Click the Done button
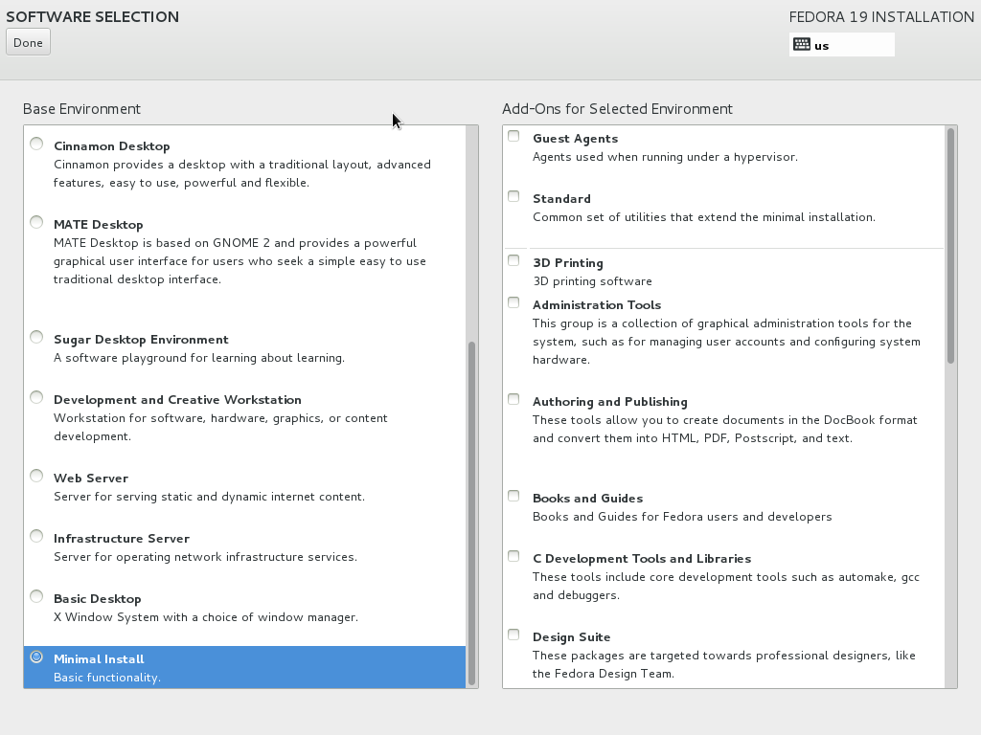This screenshot has width=981, height=735. (x=27, y=41)
